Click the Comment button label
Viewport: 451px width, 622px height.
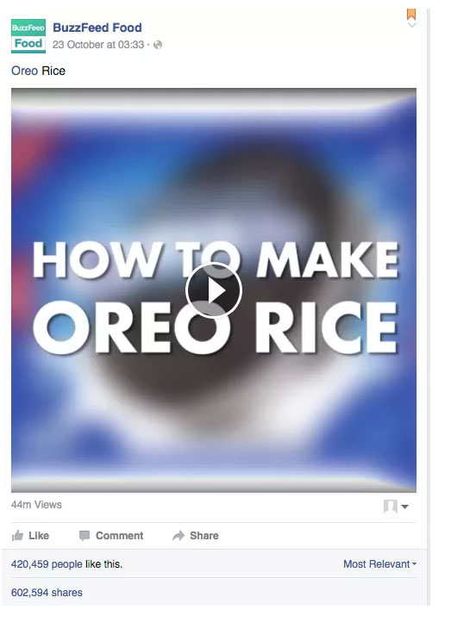(120, 536)
